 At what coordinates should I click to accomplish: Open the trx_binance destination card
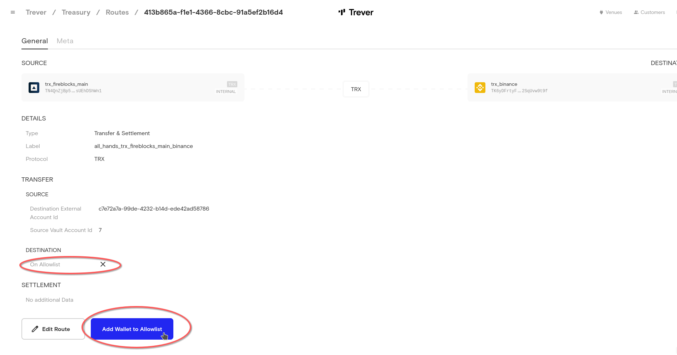coord(572,88)
